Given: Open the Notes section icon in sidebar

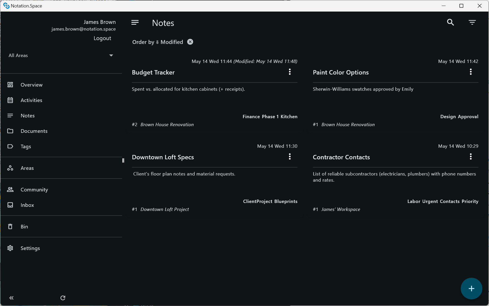Looking at the screenshot, I should (x=10, y=116).
